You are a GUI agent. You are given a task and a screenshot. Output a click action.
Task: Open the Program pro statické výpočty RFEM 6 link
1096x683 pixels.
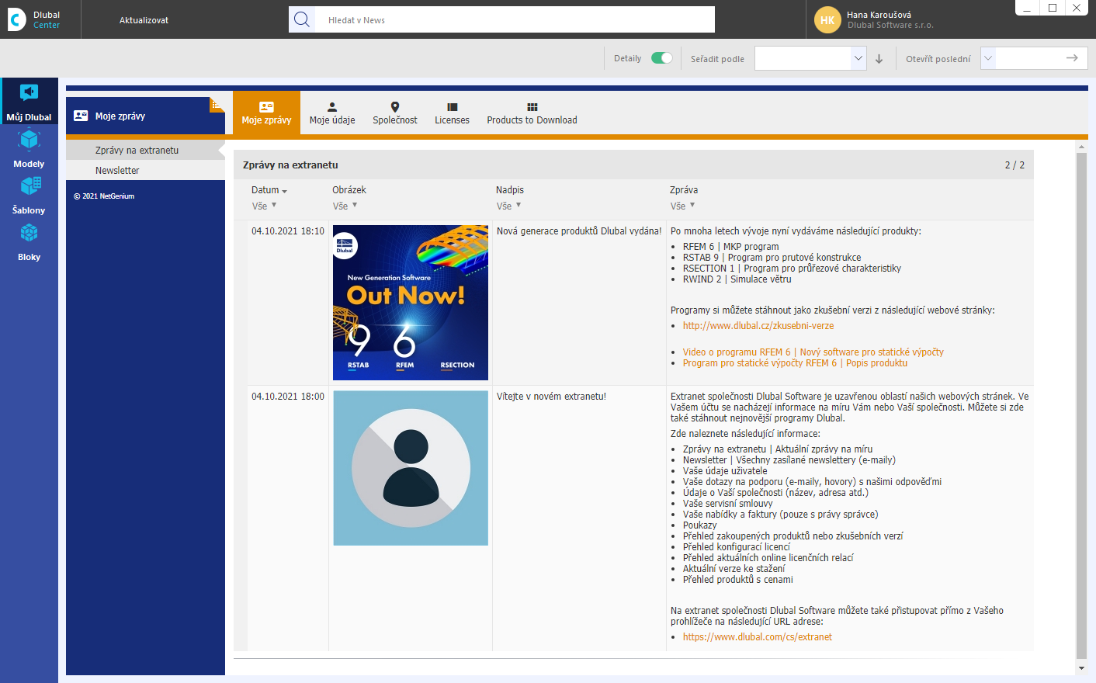[x=795, y=363]
